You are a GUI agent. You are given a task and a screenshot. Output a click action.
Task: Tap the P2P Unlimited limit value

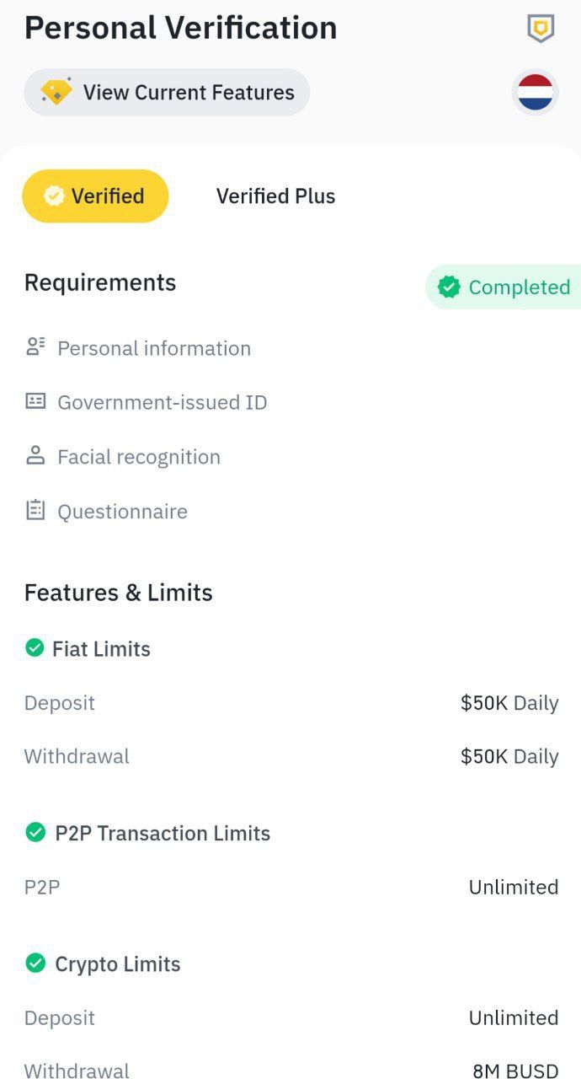[513, 887]
